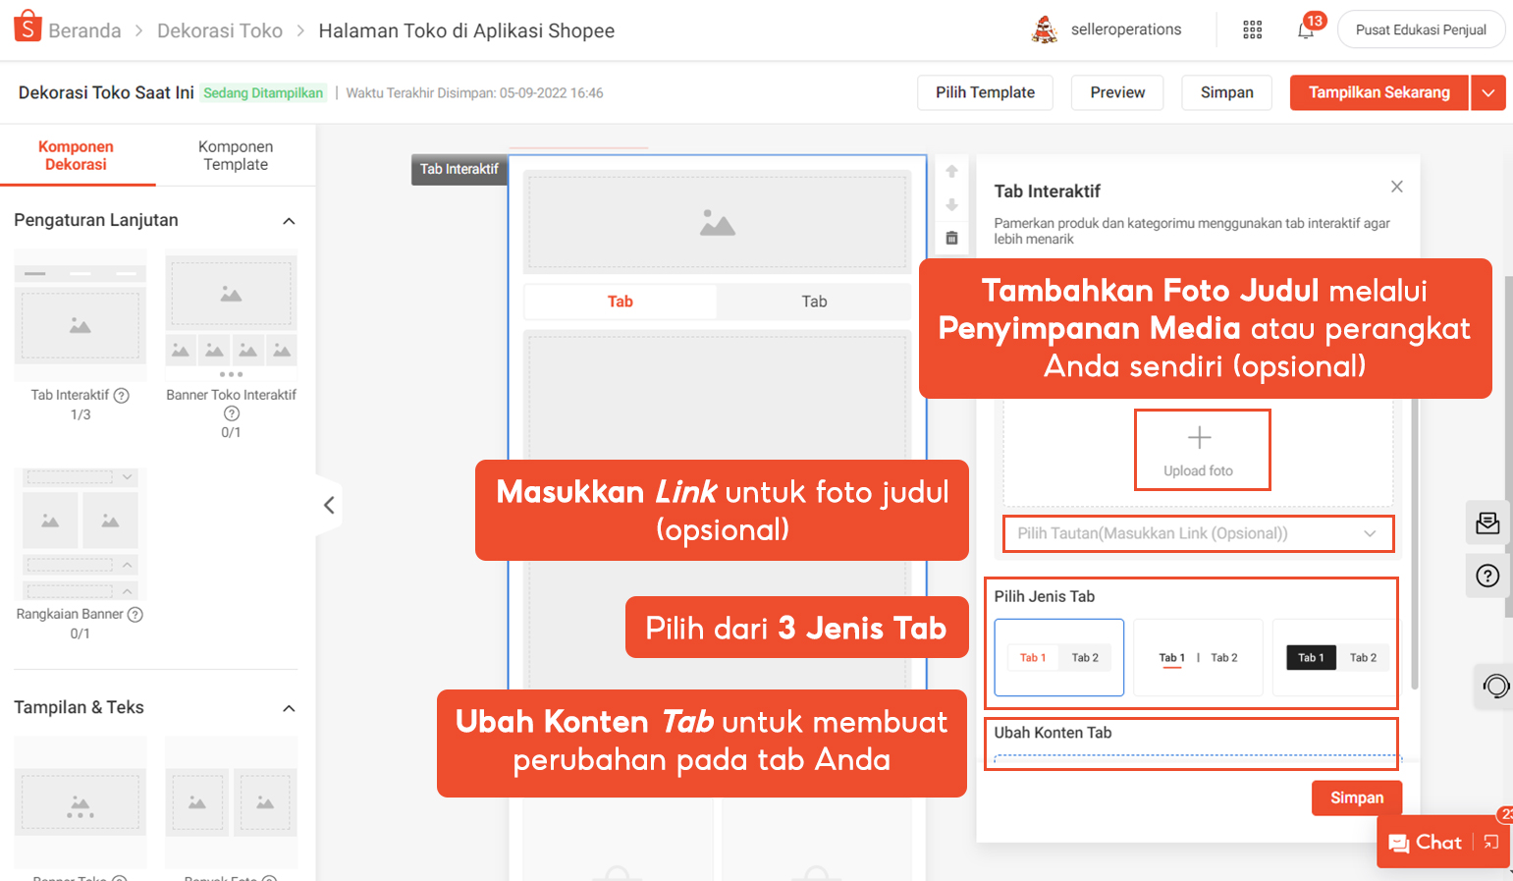Open the apps grid menu icon
This screenshot has width=1513, height=881.
pos(1252,29)
